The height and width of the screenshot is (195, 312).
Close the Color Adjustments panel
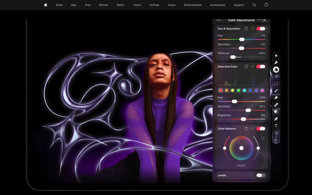(x=264, y=20)
